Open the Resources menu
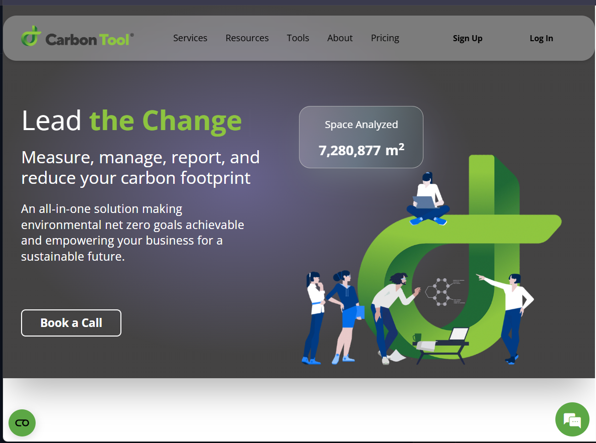 tap(247, 38)
